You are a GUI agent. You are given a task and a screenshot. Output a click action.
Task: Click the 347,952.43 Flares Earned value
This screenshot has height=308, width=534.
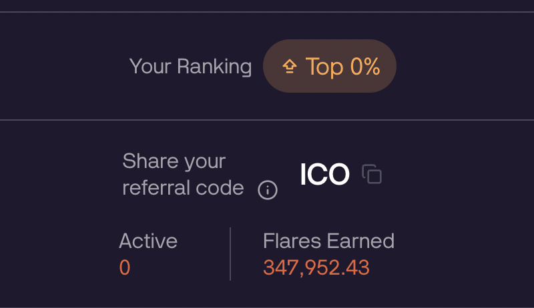[x=316, y=267]
